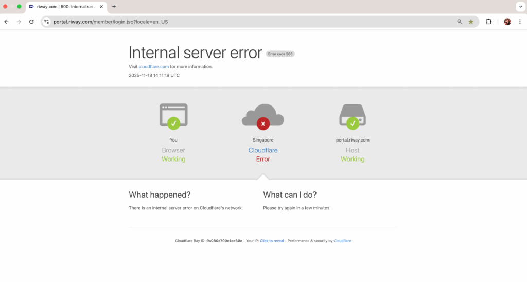Click the 'What can I do?' heading
The height and width of the screenshot is (282, 527).
[290, 195]
